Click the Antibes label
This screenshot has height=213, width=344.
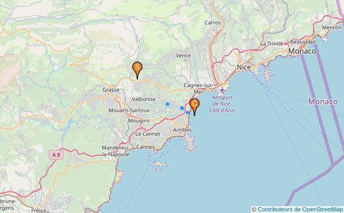(x=182, y=130)
